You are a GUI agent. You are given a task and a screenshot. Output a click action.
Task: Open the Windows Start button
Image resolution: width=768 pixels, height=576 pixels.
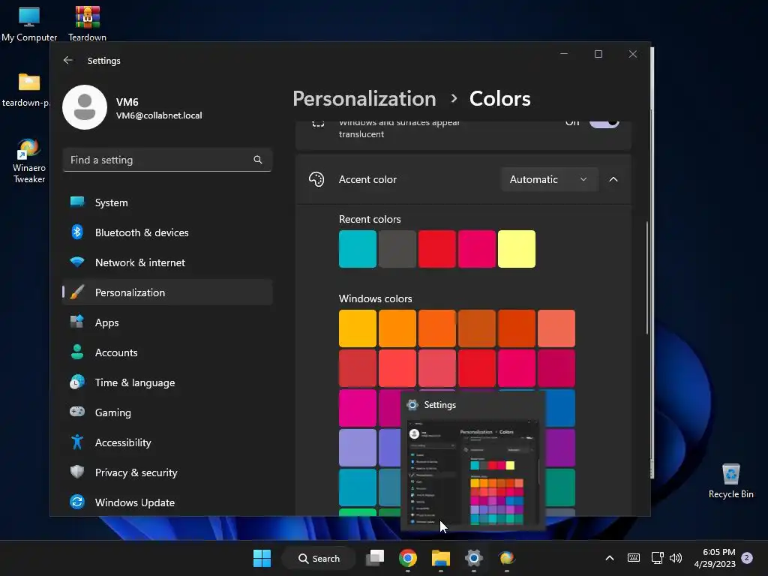click(x=262, y=558)
